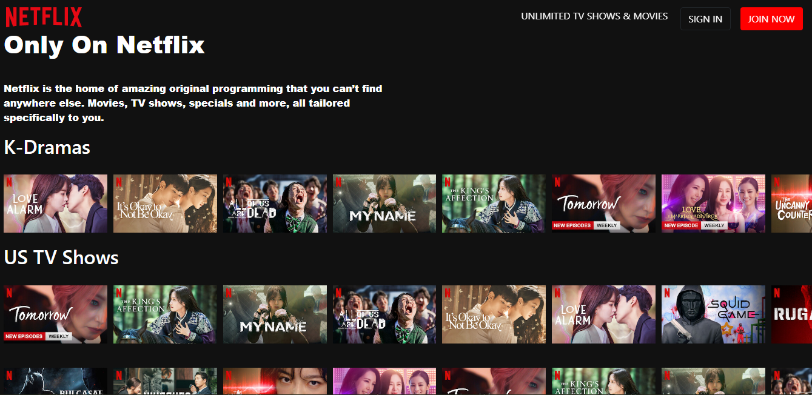Open It's Okay to Not Be Okay in US TV Shows
812x395 pixels.
coord(494,314)
